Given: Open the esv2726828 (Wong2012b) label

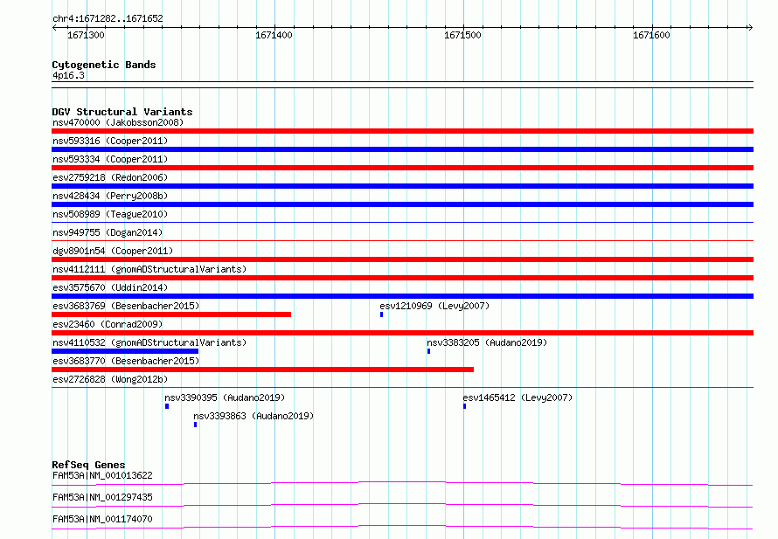Looking at the screenshot, I should click(x=110, y=379).
